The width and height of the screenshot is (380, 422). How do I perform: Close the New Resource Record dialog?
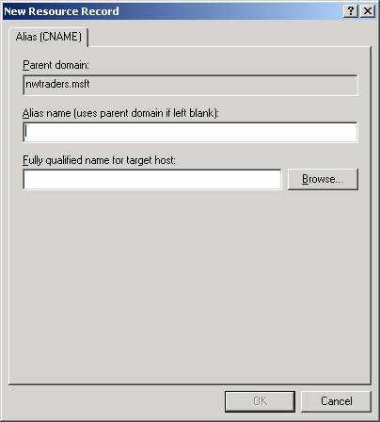[x=368, y=11]
